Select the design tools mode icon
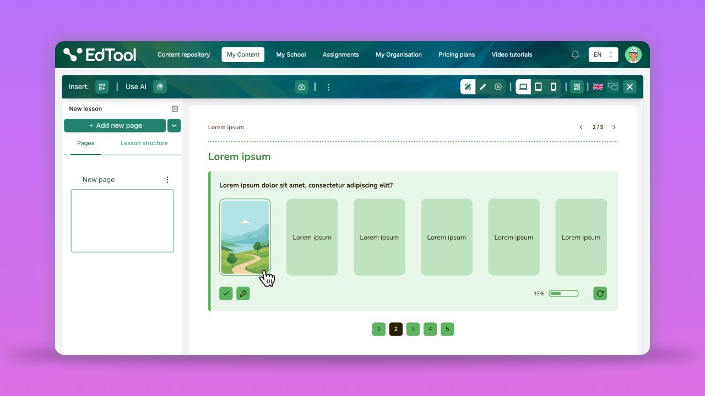The width and height of the screenshot is (705, 396). click(x=468, y=87)
